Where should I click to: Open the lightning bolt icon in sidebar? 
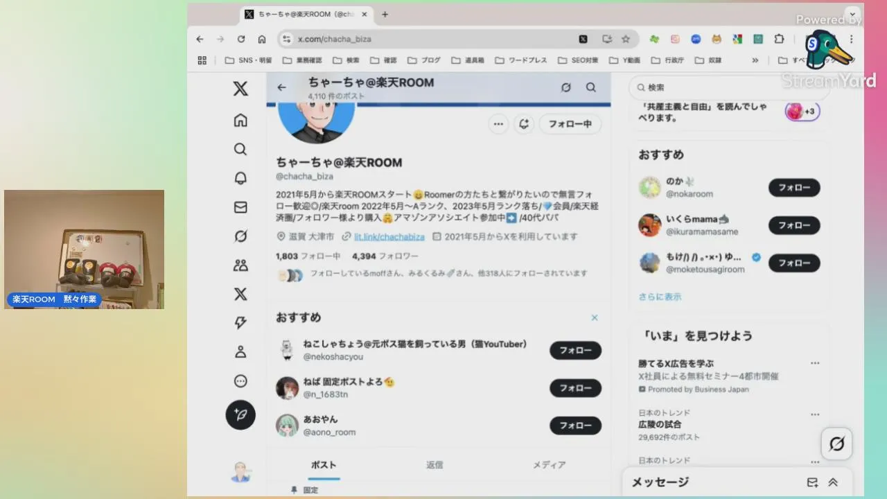point(240,323)
